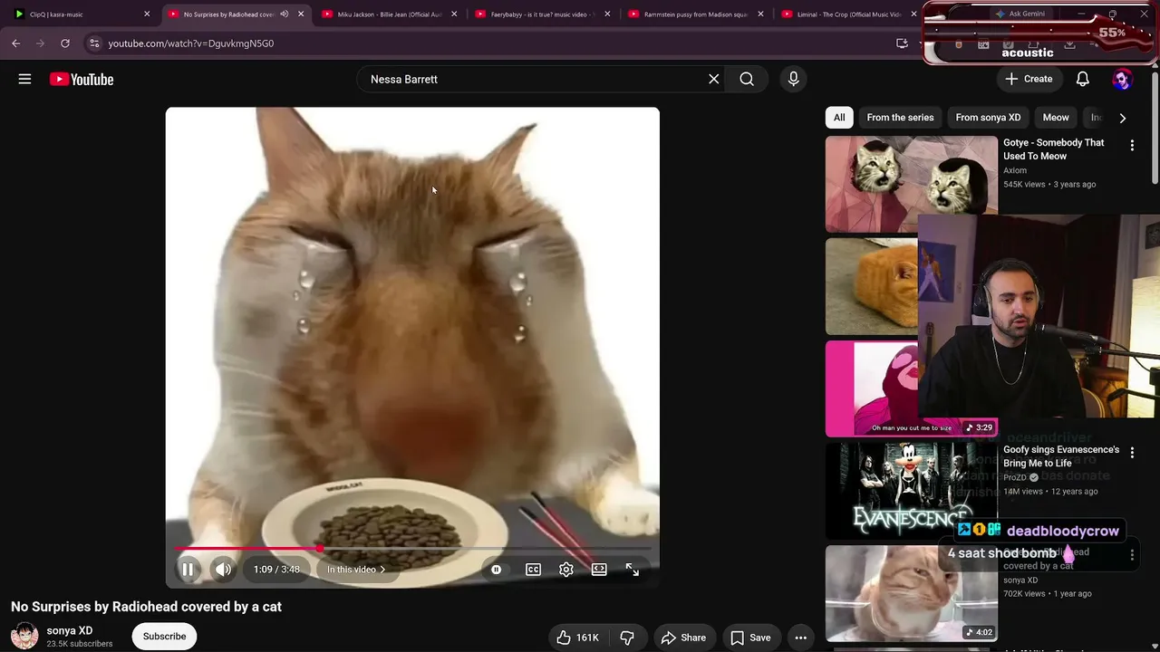Reload the current page

pos(65,43)
